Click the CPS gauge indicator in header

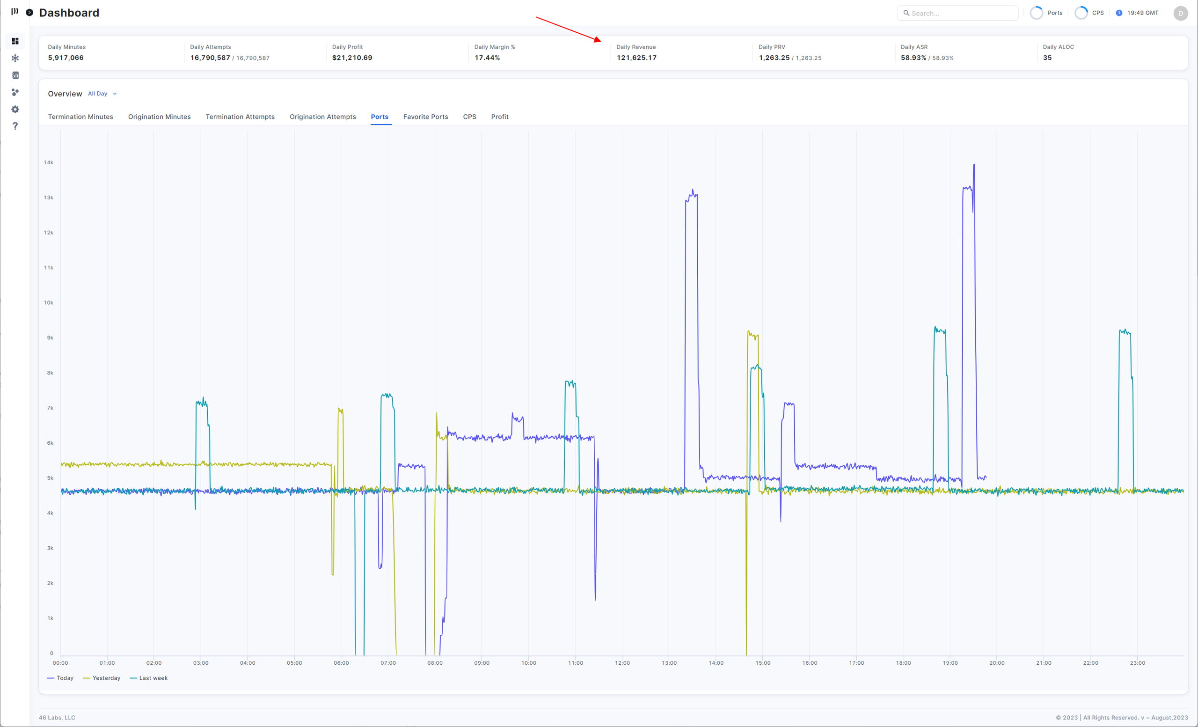tap(1081, 13)
